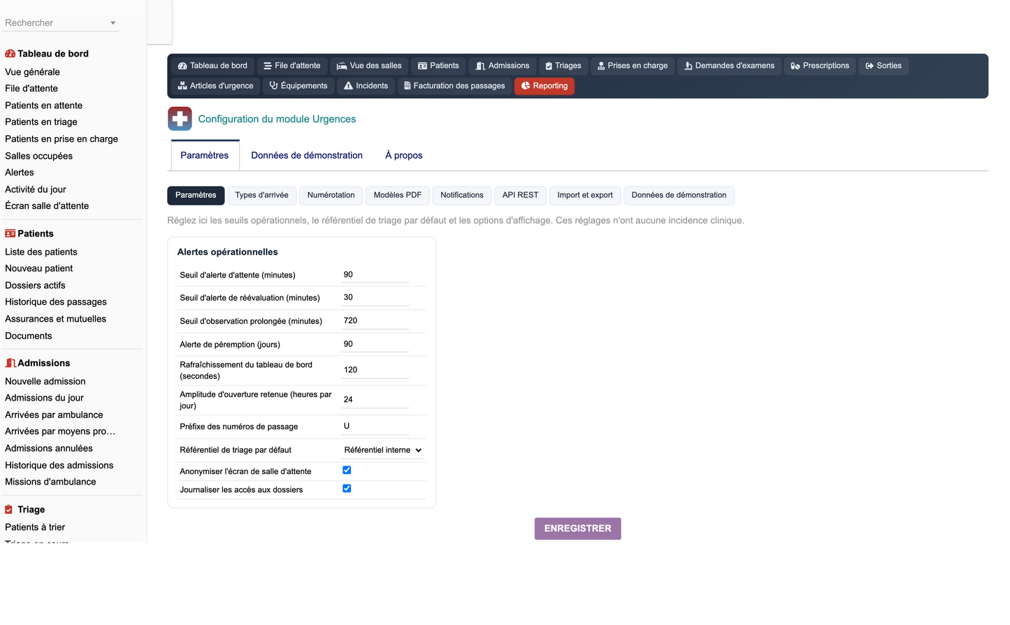The height and width of the screenshot is (625, 1010).
Task: Open Alertes sidebar link
Action: (x=19, y=173)
